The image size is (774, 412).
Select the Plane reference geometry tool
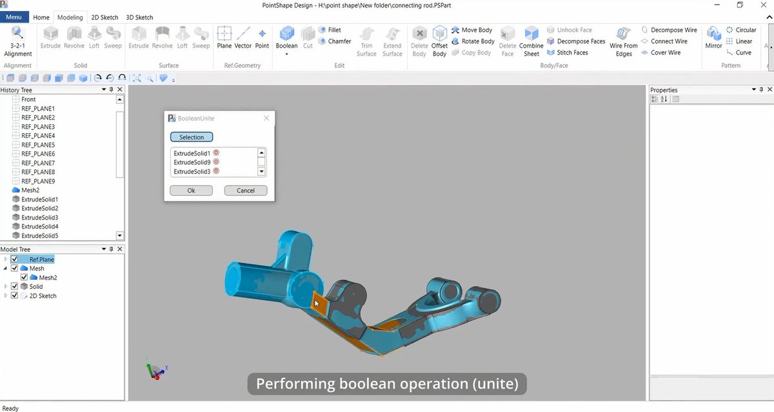[224, 38]
